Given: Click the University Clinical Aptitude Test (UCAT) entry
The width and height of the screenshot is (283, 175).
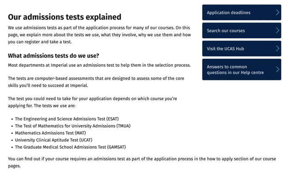Looking at the screenshot, I should (x=54, y=140).
